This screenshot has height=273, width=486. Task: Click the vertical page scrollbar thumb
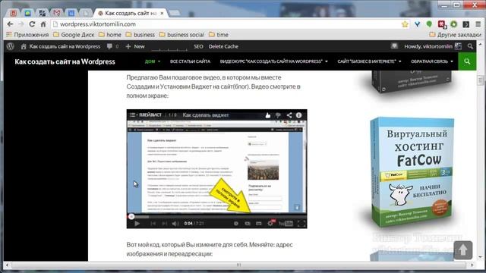pos(481,80)
